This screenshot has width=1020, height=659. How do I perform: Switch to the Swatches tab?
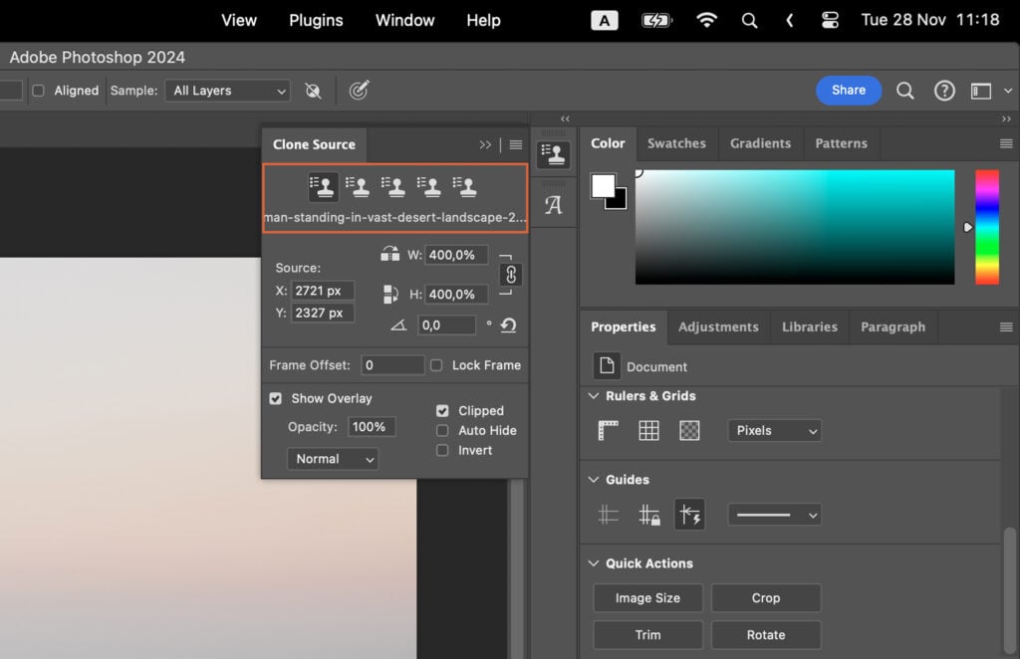676,143
